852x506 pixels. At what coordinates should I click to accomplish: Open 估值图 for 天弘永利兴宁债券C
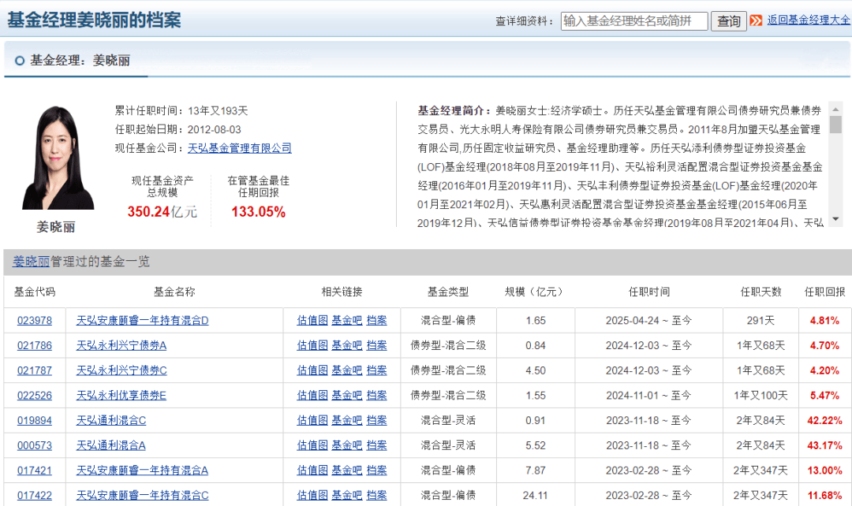click(312, 370)
